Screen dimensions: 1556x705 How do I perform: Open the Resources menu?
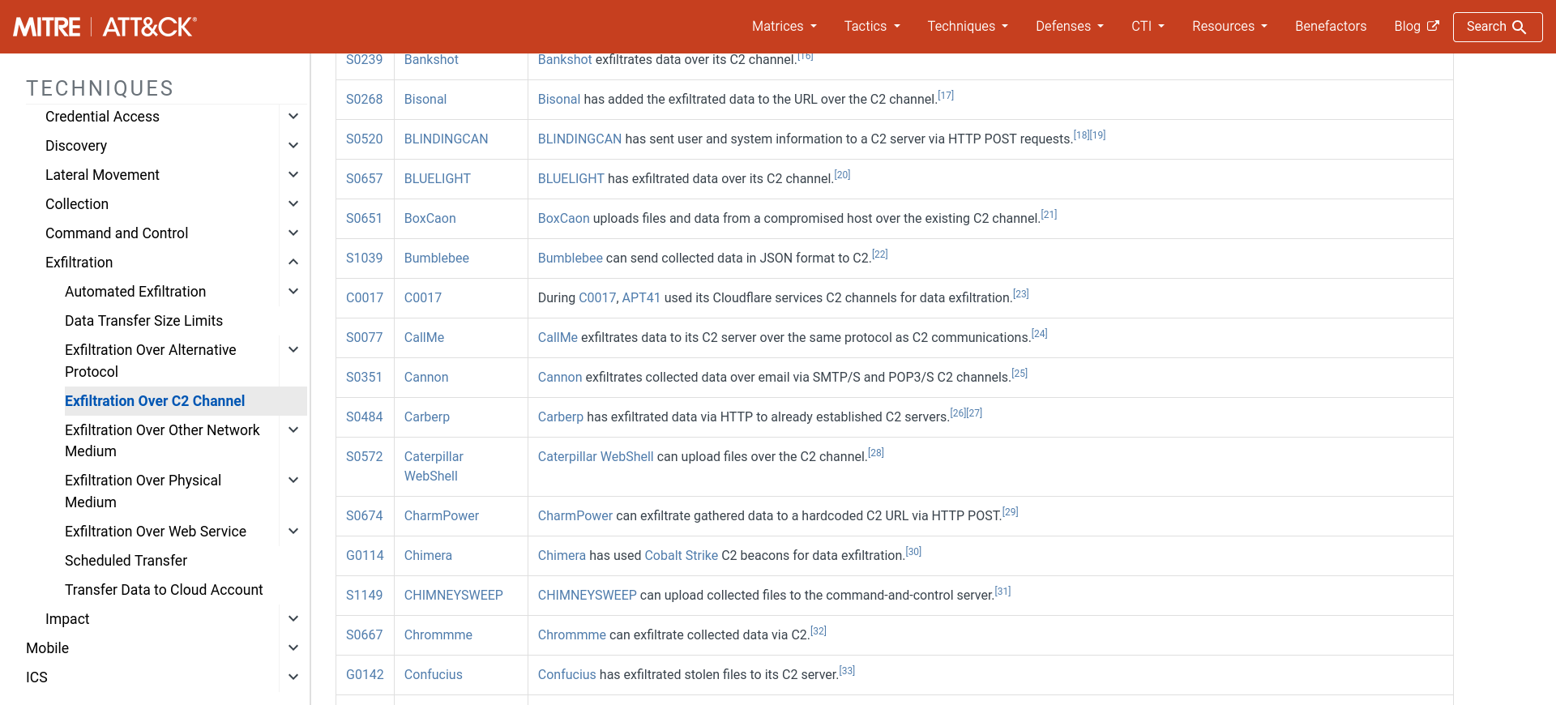(x=1229, y=27)
